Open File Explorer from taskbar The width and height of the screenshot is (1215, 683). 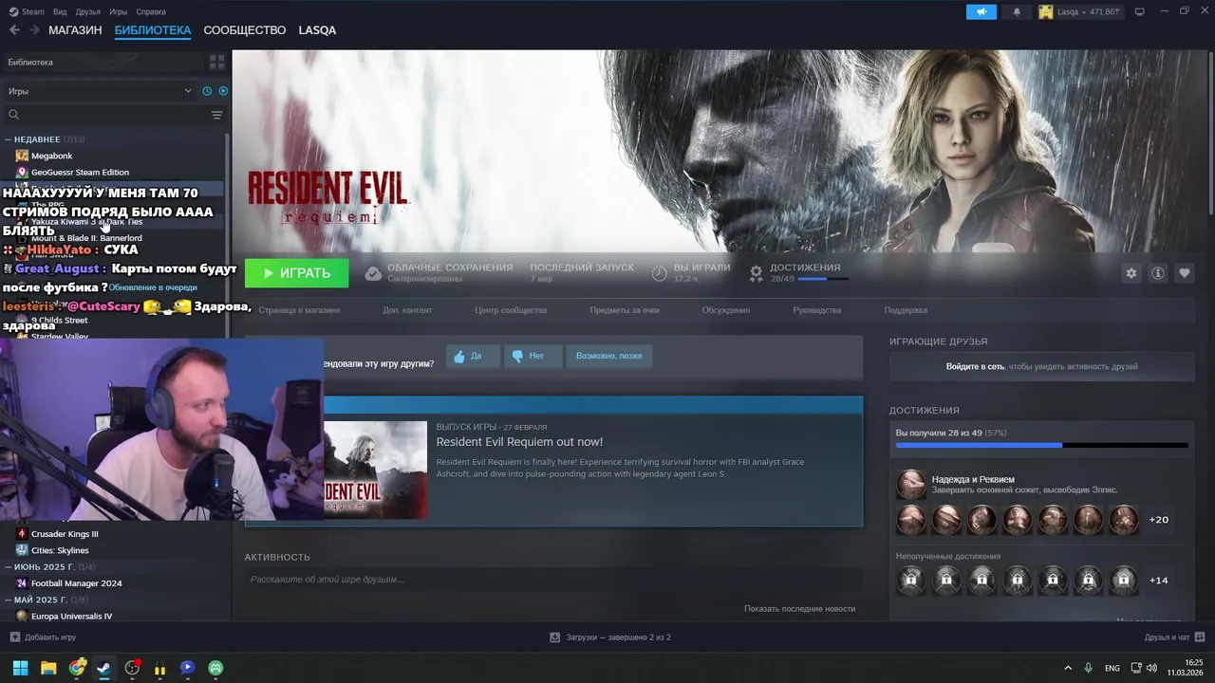[48, 668]
